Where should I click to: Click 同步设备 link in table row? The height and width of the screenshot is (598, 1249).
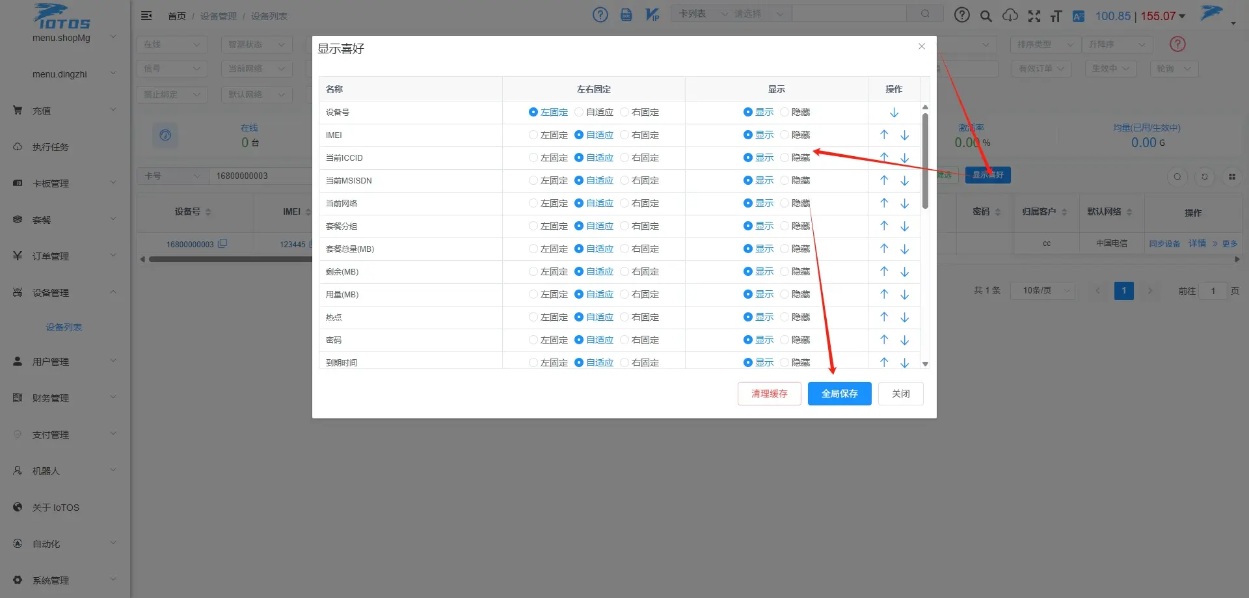1164,244
